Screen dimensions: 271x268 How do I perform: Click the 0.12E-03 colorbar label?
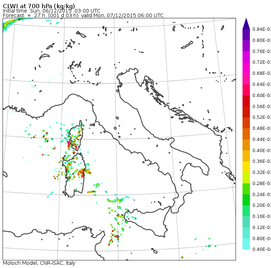click(262, 228)
